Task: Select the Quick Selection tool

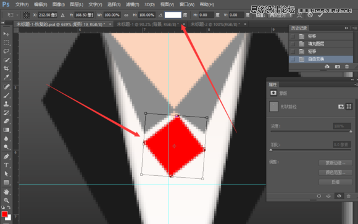Action: click(x=6, y=60)
